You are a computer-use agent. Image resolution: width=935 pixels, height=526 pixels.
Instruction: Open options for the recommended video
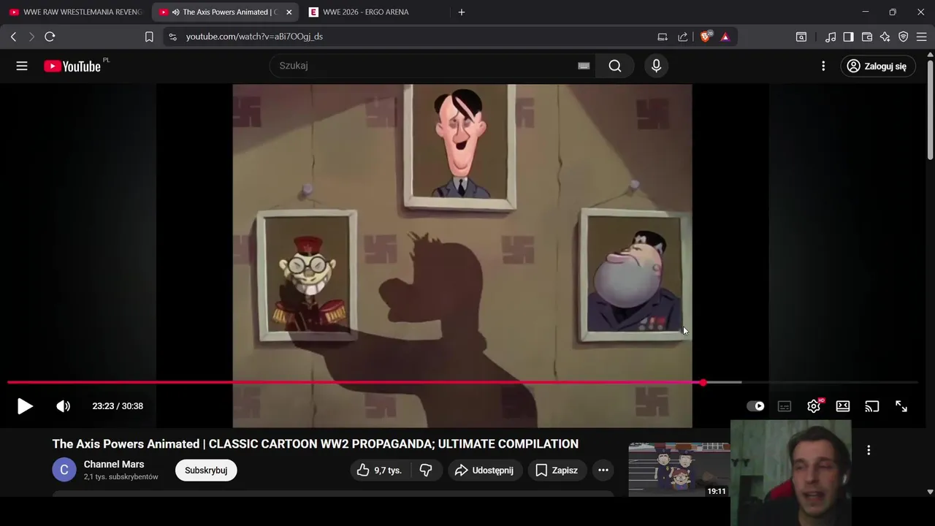click(x=869, y=450)
